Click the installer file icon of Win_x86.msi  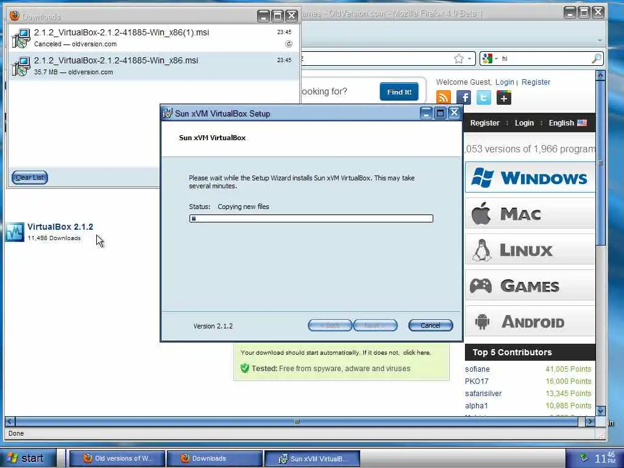pyautogui.click(x=21, y=66)
